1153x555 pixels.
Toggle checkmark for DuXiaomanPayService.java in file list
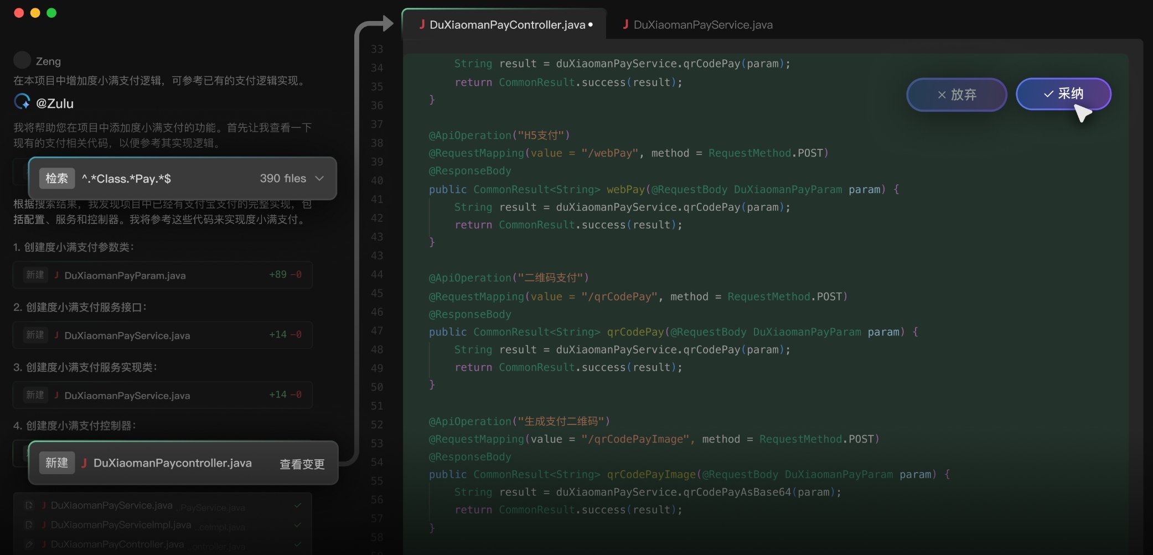(x=298, y=505)
